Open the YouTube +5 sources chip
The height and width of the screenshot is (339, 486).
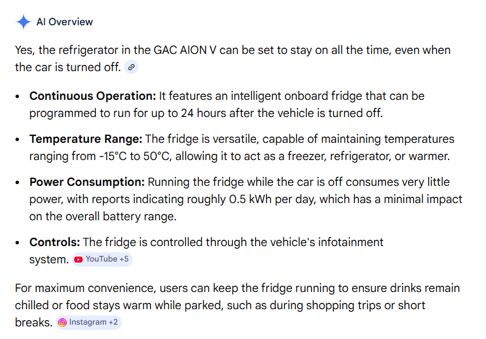[102, 259]
